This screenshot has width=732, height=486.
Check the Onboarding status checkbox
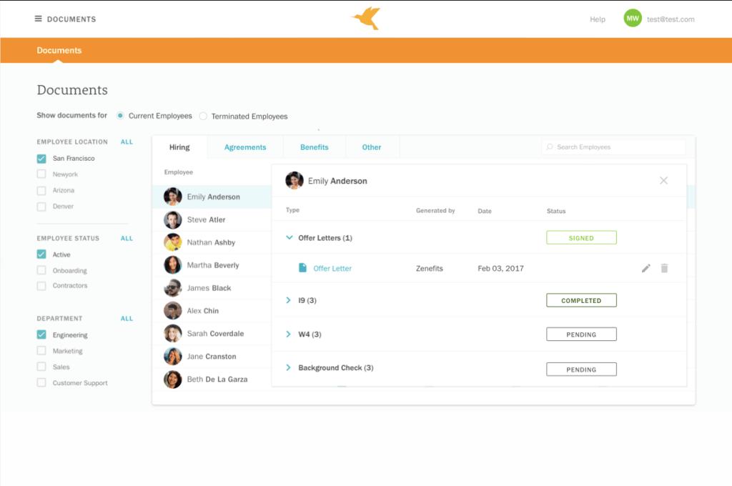coord(41,270)
